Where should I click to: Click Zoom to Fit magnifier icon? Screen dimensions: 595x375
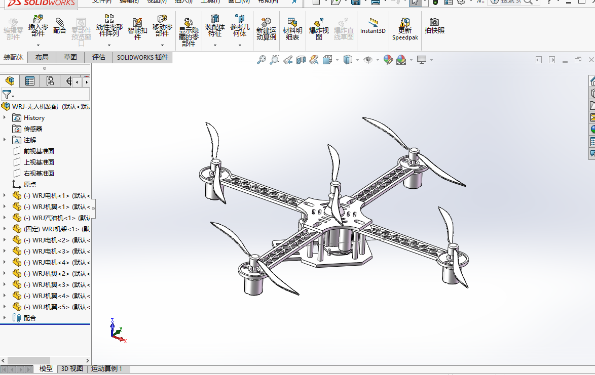(x=262, y=60)
